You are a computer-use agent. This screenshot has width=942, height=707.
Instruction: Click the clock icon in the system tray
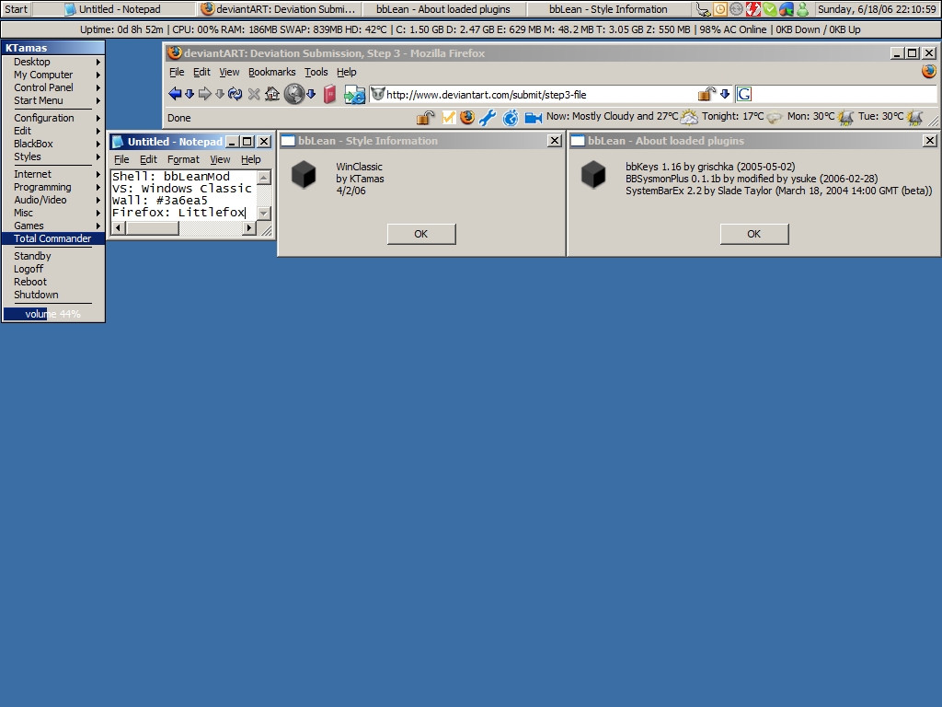tap(719, 9)
